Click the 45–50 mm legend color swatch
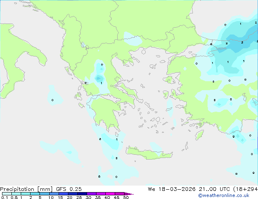 pos(120,194)
